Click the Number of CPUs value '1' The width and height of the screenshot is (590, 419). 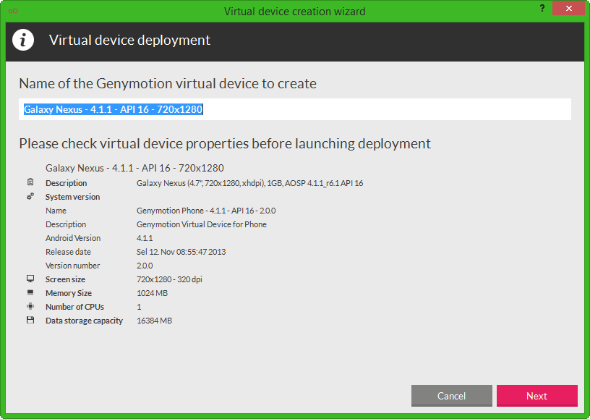coord(139,307)
